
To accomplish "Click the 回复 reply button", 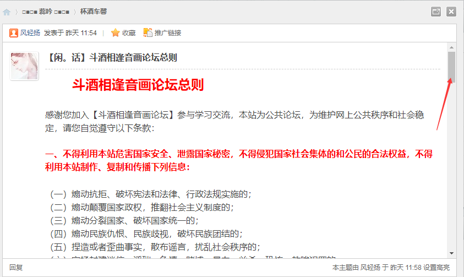I will [x=16, y=268].
